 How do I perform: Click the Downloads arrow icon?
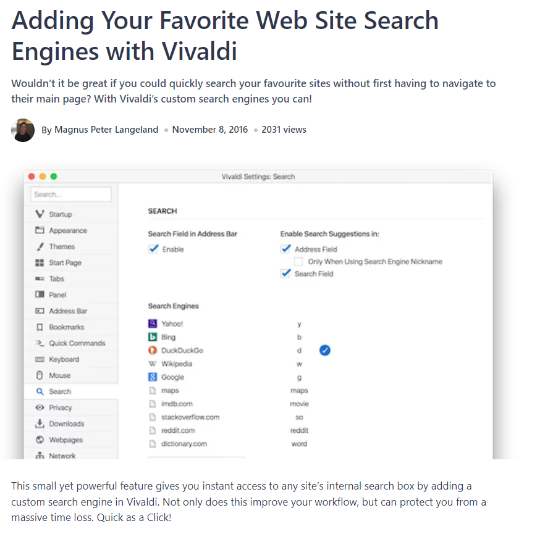40,423
